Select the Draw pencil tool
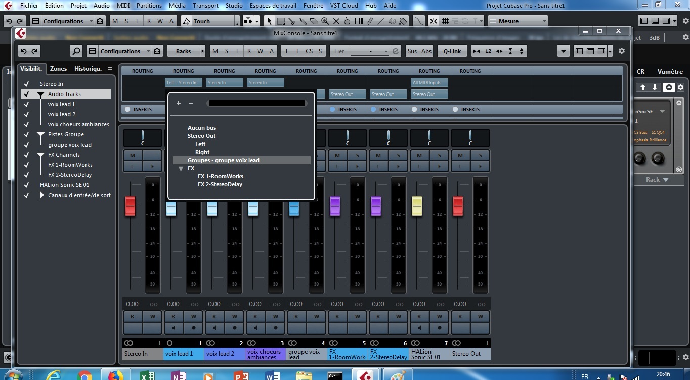 point(370,21)
